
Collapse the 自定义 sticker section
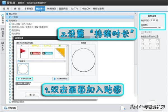65,60
